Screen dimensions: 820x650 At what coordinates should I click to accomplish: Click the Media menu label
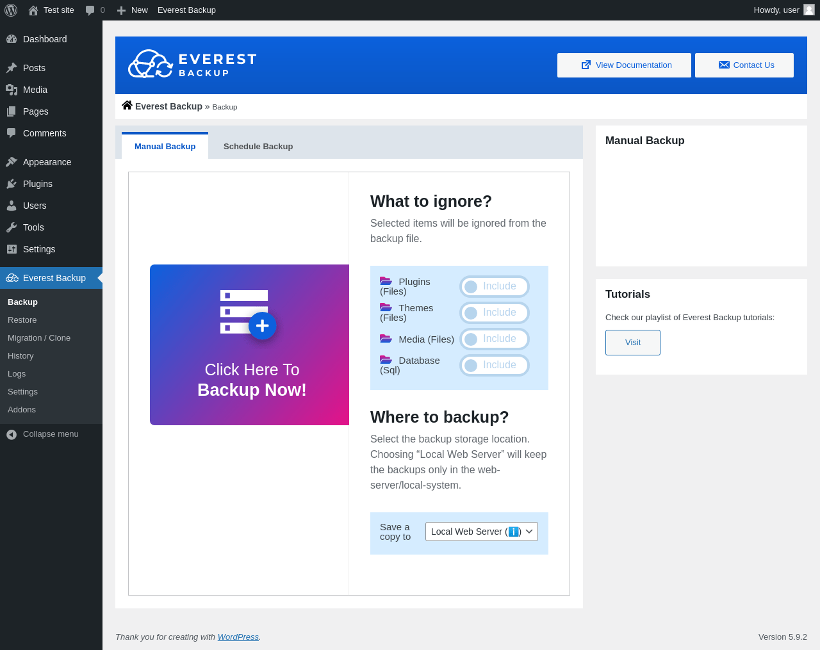pos(35,90)
